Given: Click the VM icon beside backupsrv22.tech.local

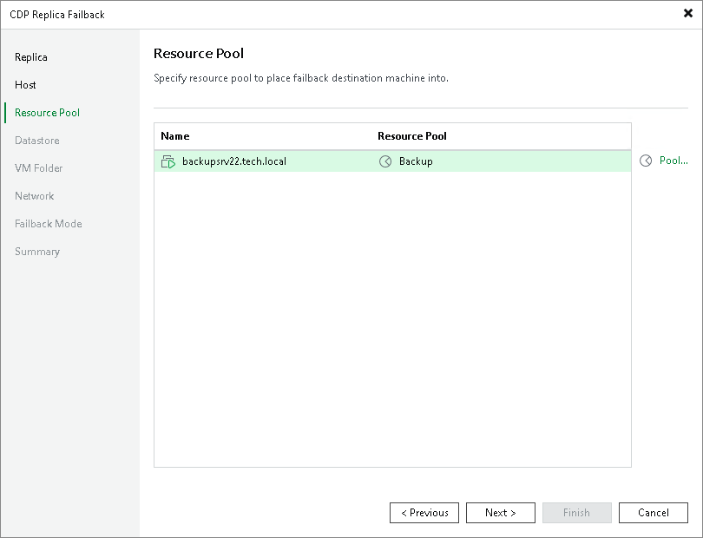Looking at the screenshot, I should click(168, 161).
